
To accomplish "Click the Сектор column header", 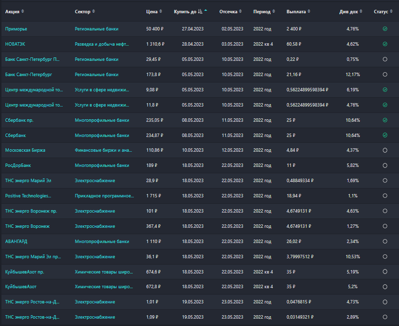I will [x=82, y=11].
